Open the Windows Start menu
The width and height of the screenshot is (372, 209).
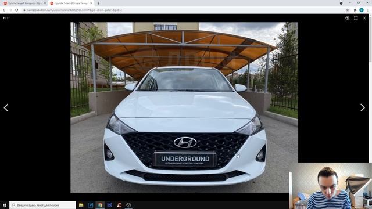pos(5,205)
